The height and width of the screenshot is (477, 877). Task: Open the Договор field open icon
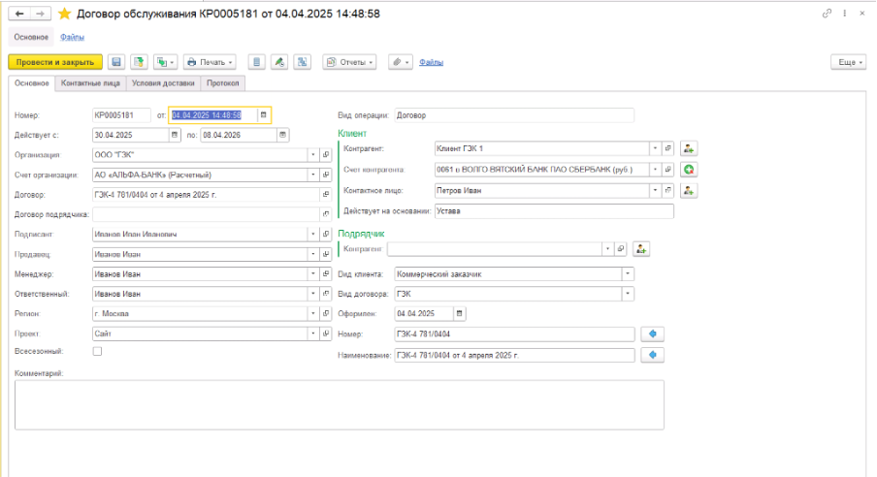(x=326, y=195)
